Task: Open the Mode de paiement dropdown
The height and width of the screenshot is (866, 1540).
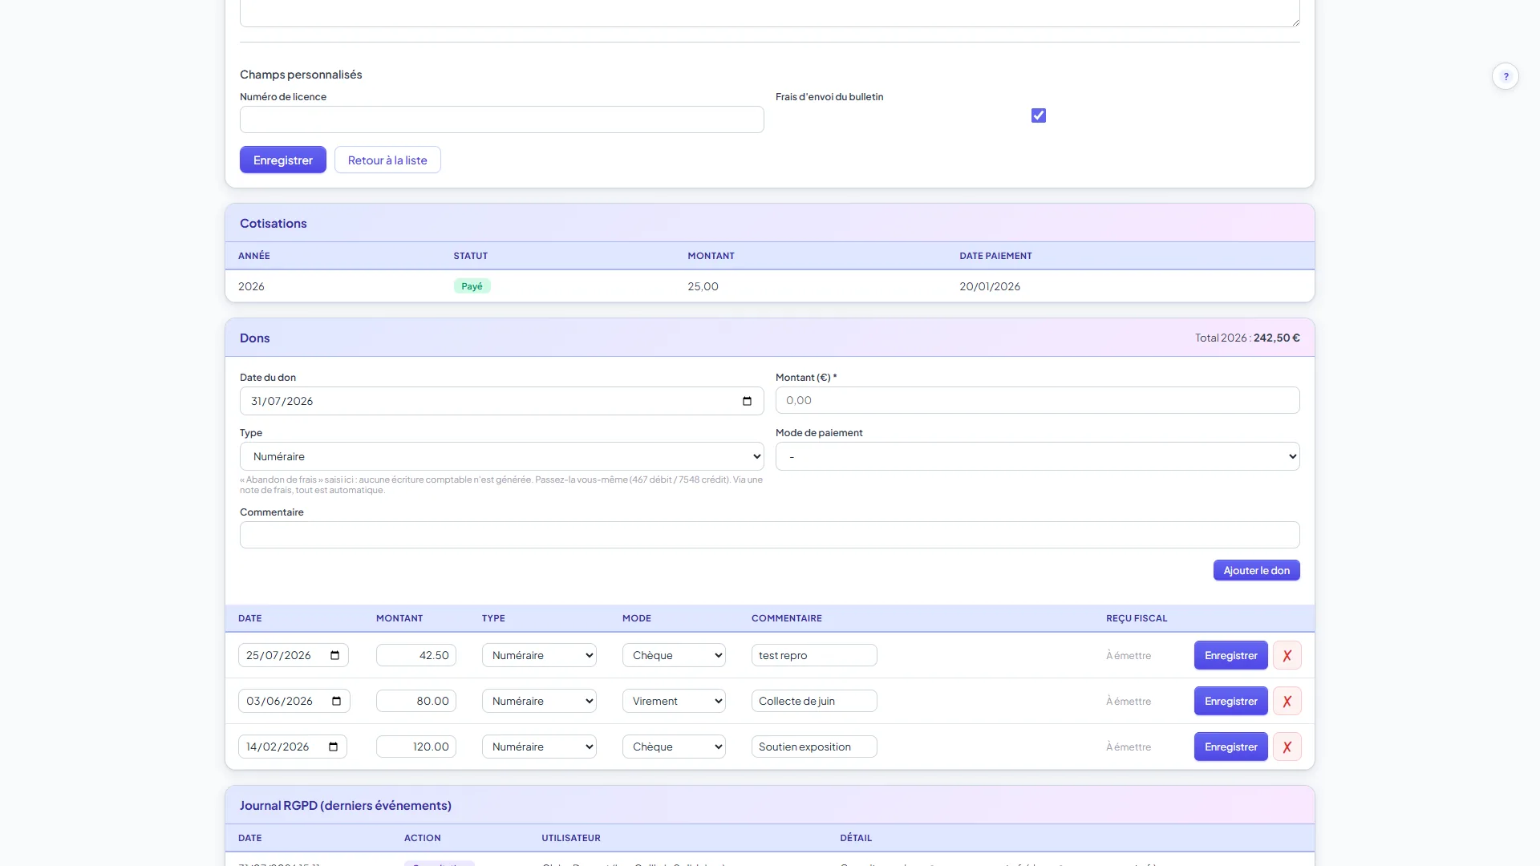Action: 1037,456
